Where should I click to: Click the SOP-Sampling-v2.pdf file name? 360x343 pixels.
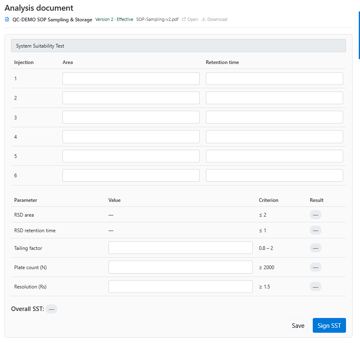pos(157,19)
